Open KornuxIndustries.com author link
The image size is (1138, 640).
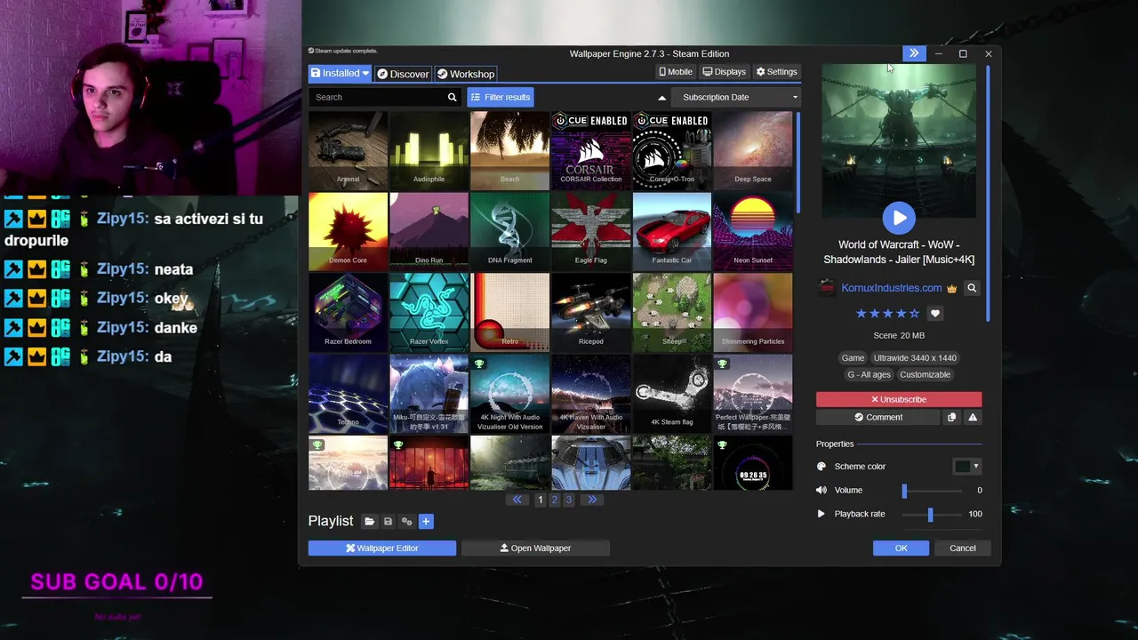[x=892, y=288]
